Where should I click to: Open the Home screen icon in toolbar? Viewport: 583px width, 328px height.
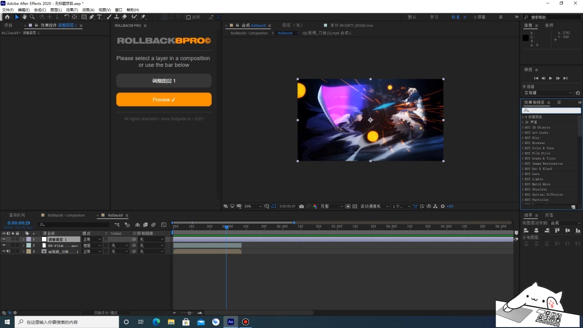7,17
